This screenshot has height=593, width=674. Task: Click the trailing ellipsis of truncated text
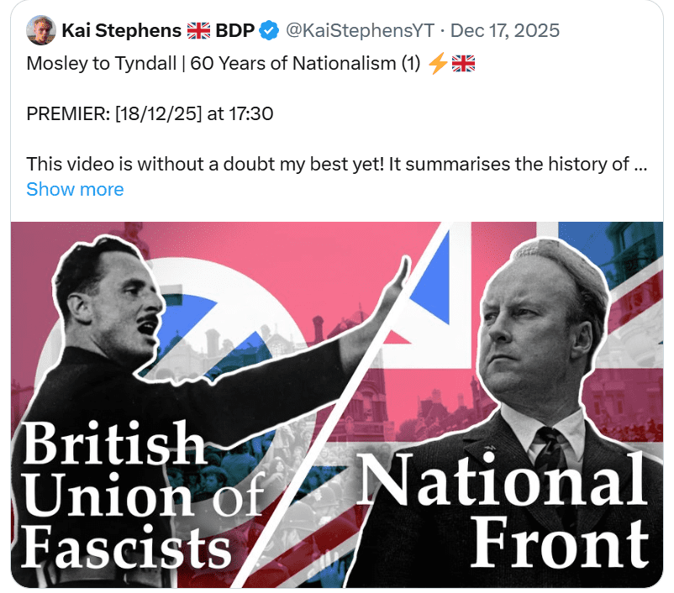point(640,164)
